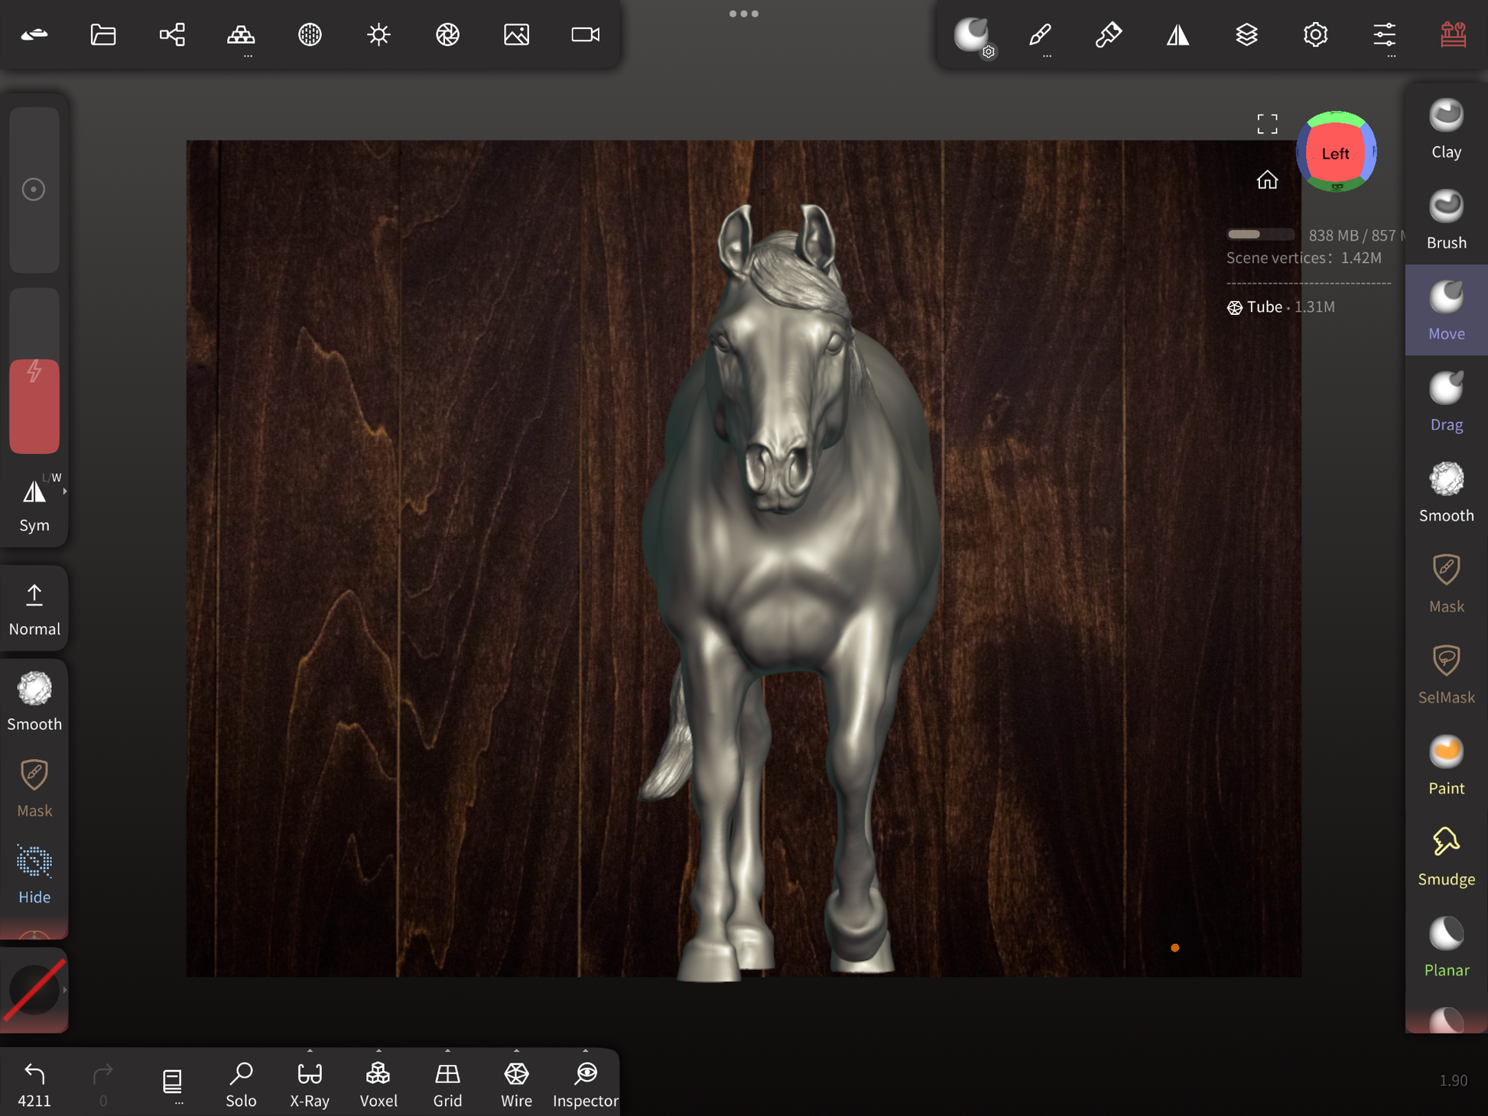This screenshot has width=1488, height=1116.
Task: Select the SelMask tool
Action: coord(1445,674)
